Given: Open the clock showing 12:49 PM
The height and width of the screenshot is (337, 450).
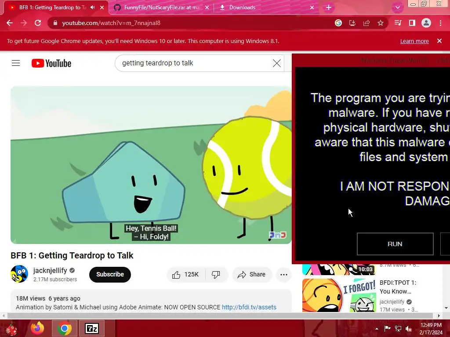Looking at the screenshot, I should 431,329.
